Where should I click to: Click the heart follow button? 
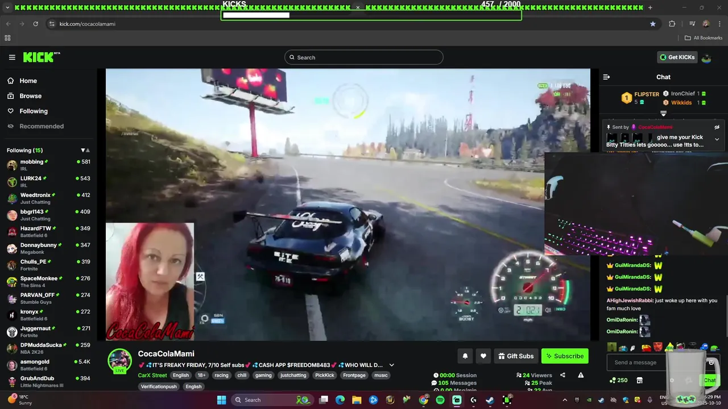(x=483, y=356)
